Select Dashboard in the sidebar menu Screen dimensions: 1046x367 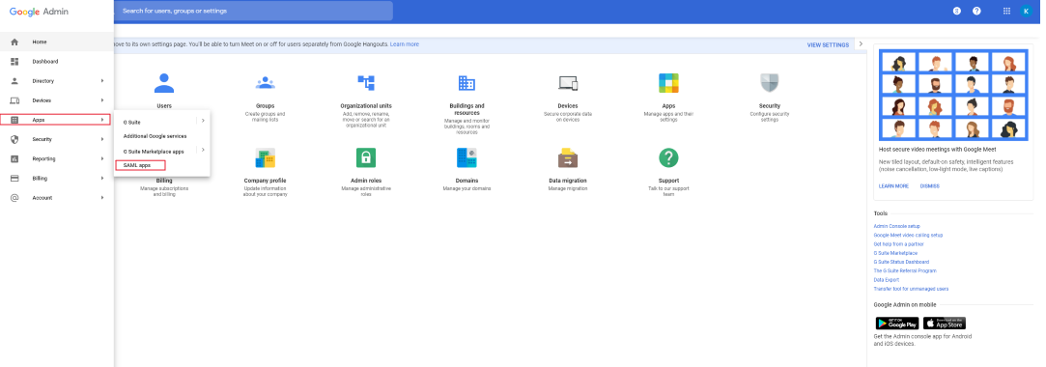pyautogui.click(x=45, y=62)
